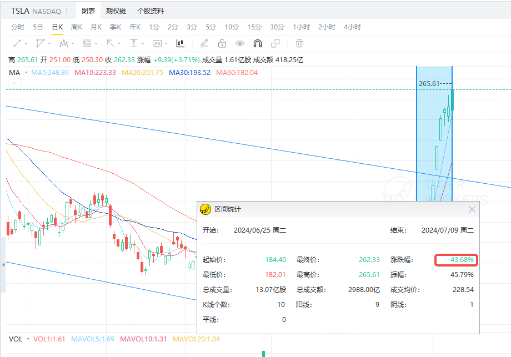Expand arrow marker tool dropdown

click(x=119, y=43)
